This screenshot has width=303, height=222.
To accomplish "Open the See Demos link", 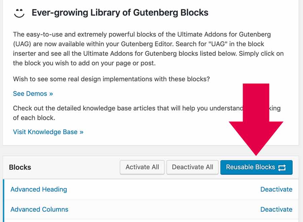I will (33, 94).
